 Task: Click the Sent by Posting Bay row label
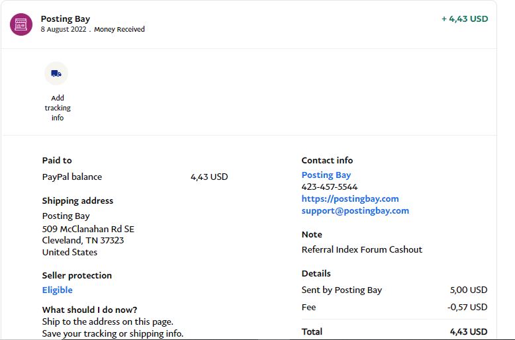click(342, 290)
